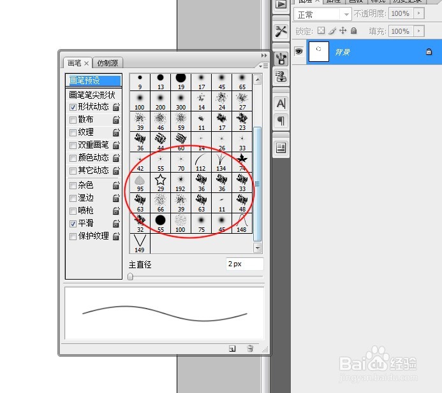Open fill 填充 arrow flyout
442x393 pixels.
419,31
